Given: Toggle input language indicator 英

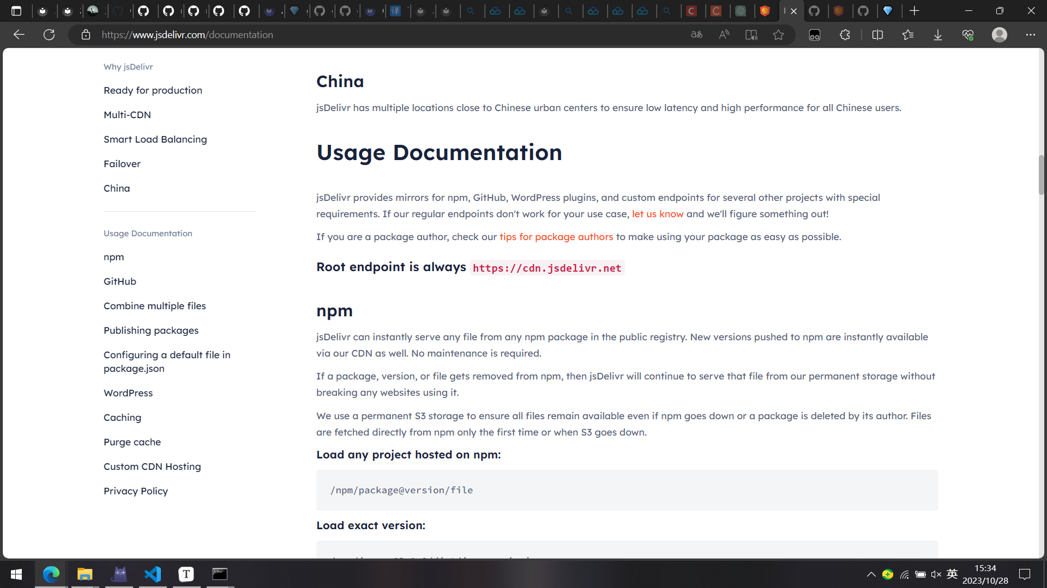Looking at the screenshot, I should tap(952, 574).
